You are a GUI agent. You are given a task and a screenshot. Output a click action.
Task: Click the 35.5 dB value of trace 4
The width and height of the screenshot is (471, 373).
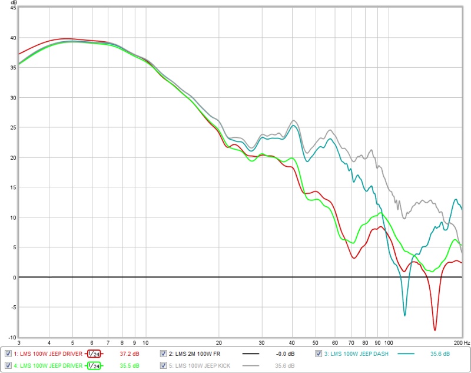pos(130,365)
